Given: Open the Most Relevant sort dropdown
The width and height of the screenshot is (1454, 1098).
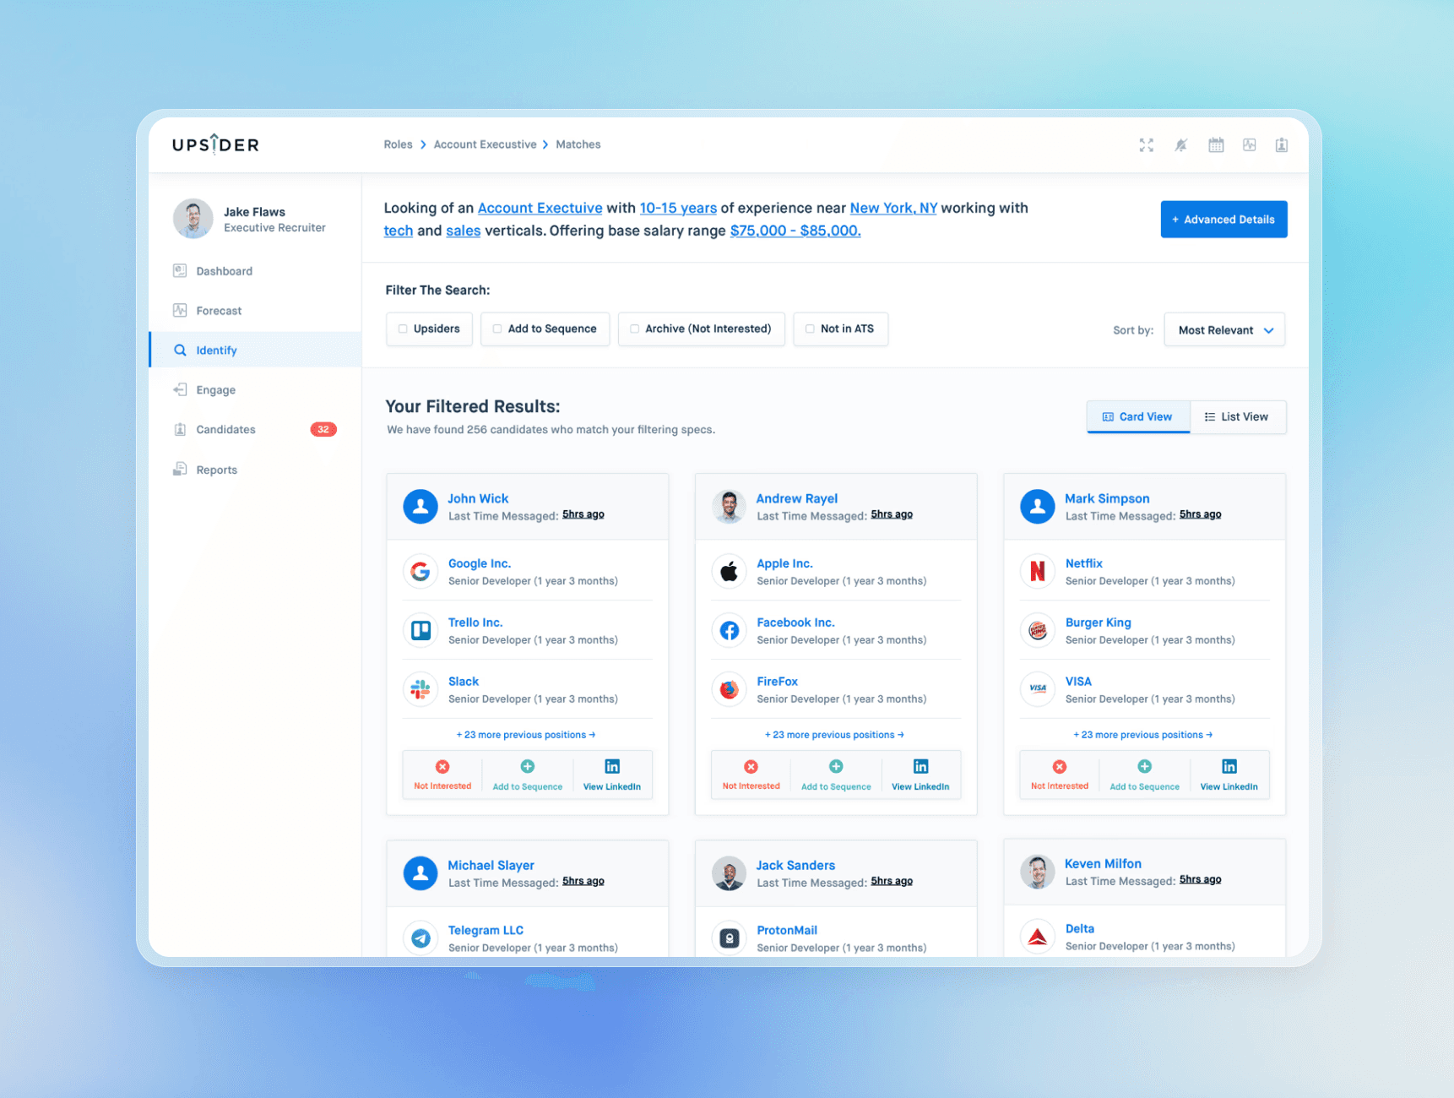Looking at the screenshot, I should pyautogui.click(x=1224, y=330).
